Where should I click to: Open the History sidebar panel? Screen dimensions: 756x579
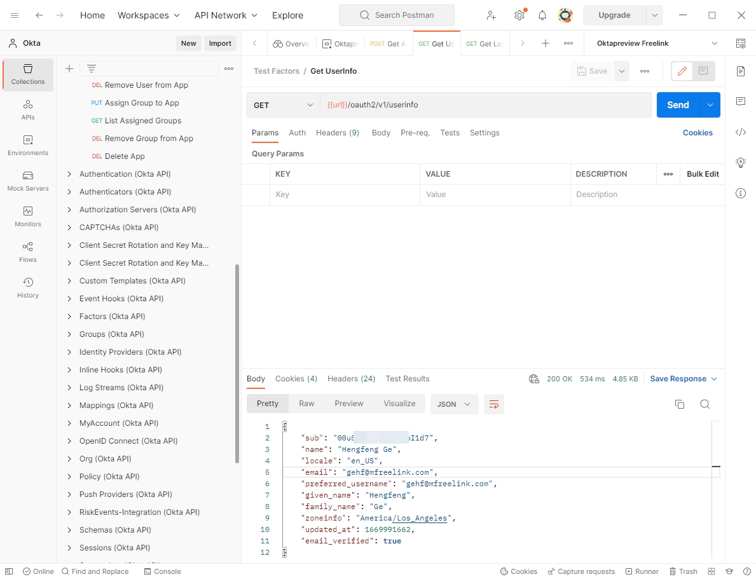coord(28,288)
